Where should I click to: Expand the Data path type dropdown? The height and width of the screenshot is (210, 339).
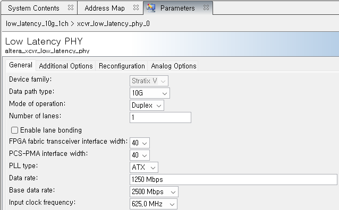click(x=150, y=93)
